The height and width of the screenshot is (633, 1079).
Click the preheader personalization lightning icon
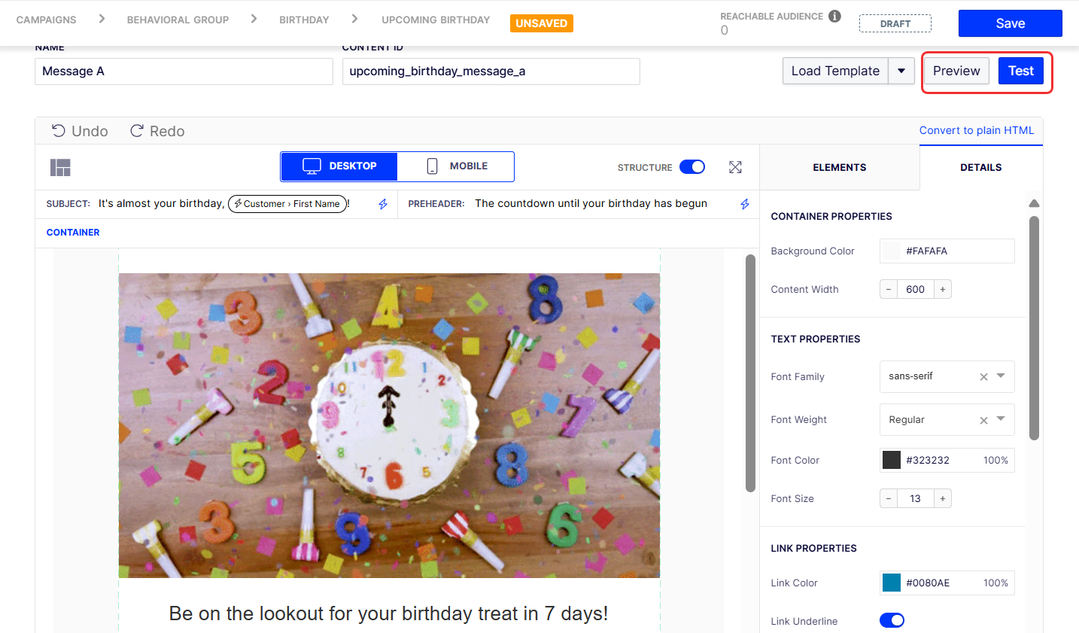745,204
